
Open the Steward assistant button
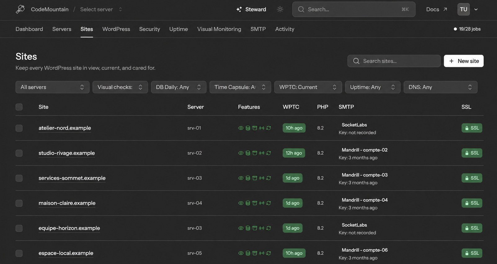[x=251, y=9]
